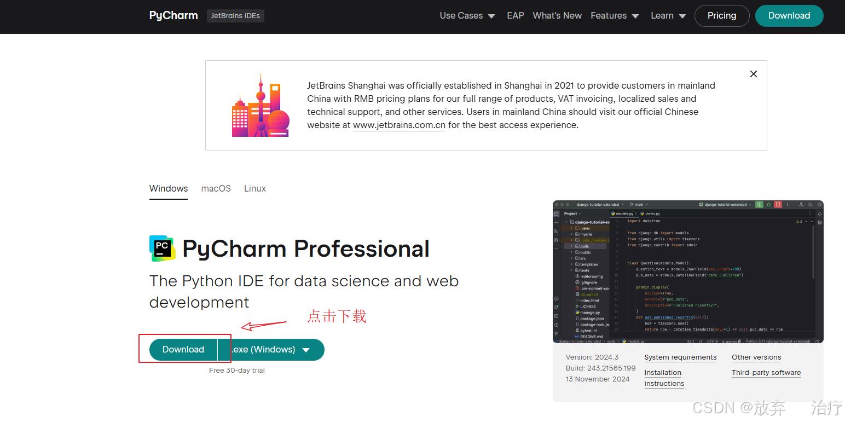The height and width of the screenshot is (422, 845).
Task: Expand the Learn menu
Action: tap(668, 16)
